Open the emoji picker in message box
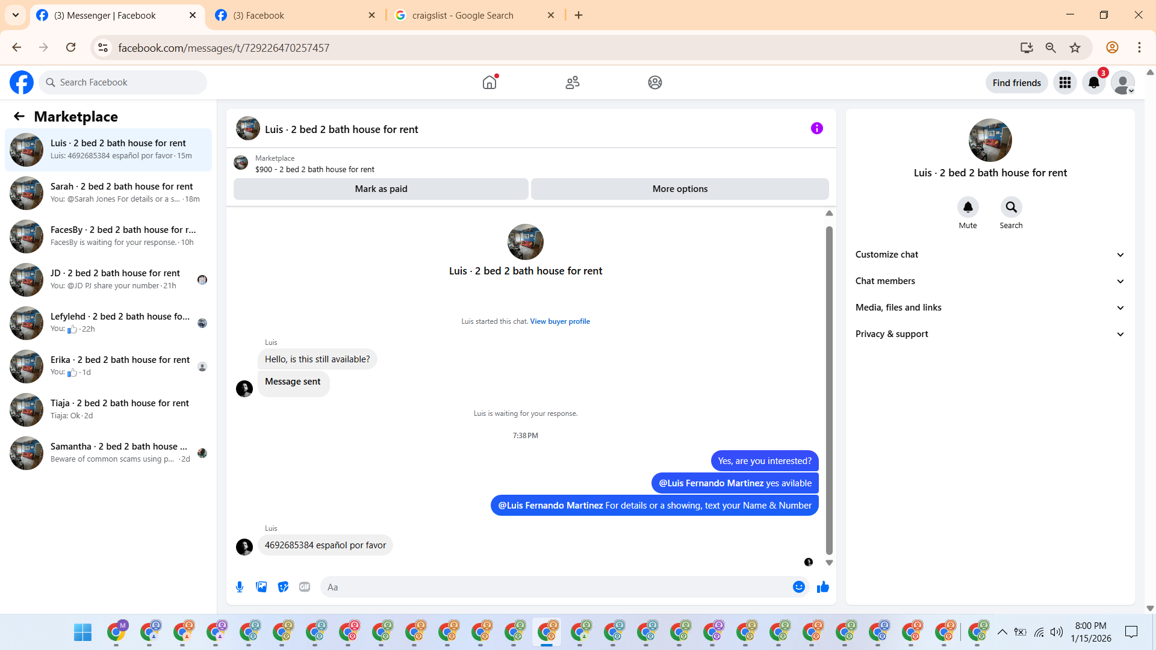This screenshot has width=1156, height=650. pyautogui.click(x=799, y=587)
